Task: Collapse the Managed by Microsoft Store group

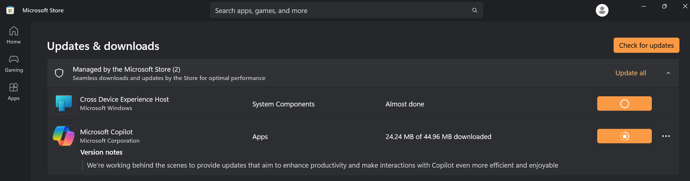Action: click(x=668, y=73)
